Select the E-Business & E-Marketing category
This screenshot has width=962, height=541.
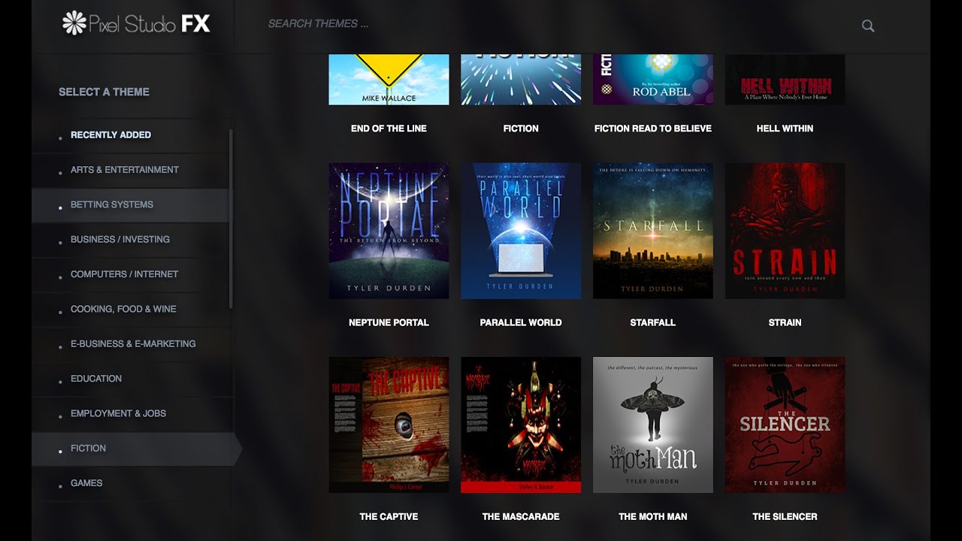coord(132,344)
